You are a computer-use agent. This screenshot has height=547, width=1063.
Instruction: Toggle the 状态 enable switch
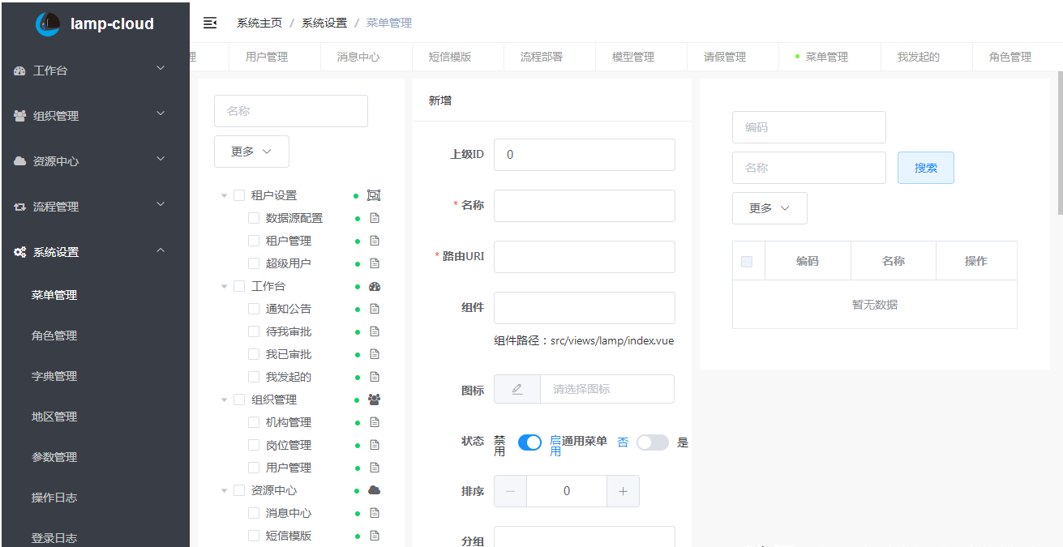click(x=529, y=442)
